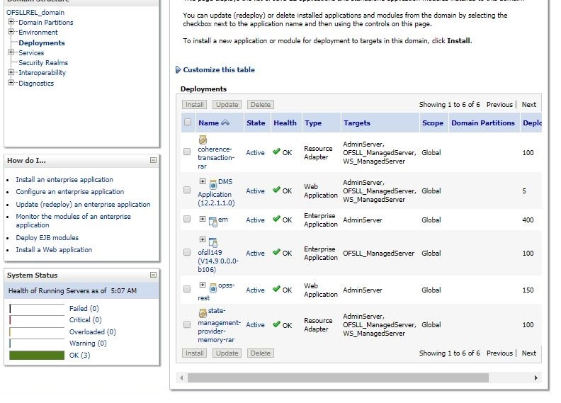Click the sort arrow next to Name
This screenshot has height=403, width=561.
click(225, 123)
